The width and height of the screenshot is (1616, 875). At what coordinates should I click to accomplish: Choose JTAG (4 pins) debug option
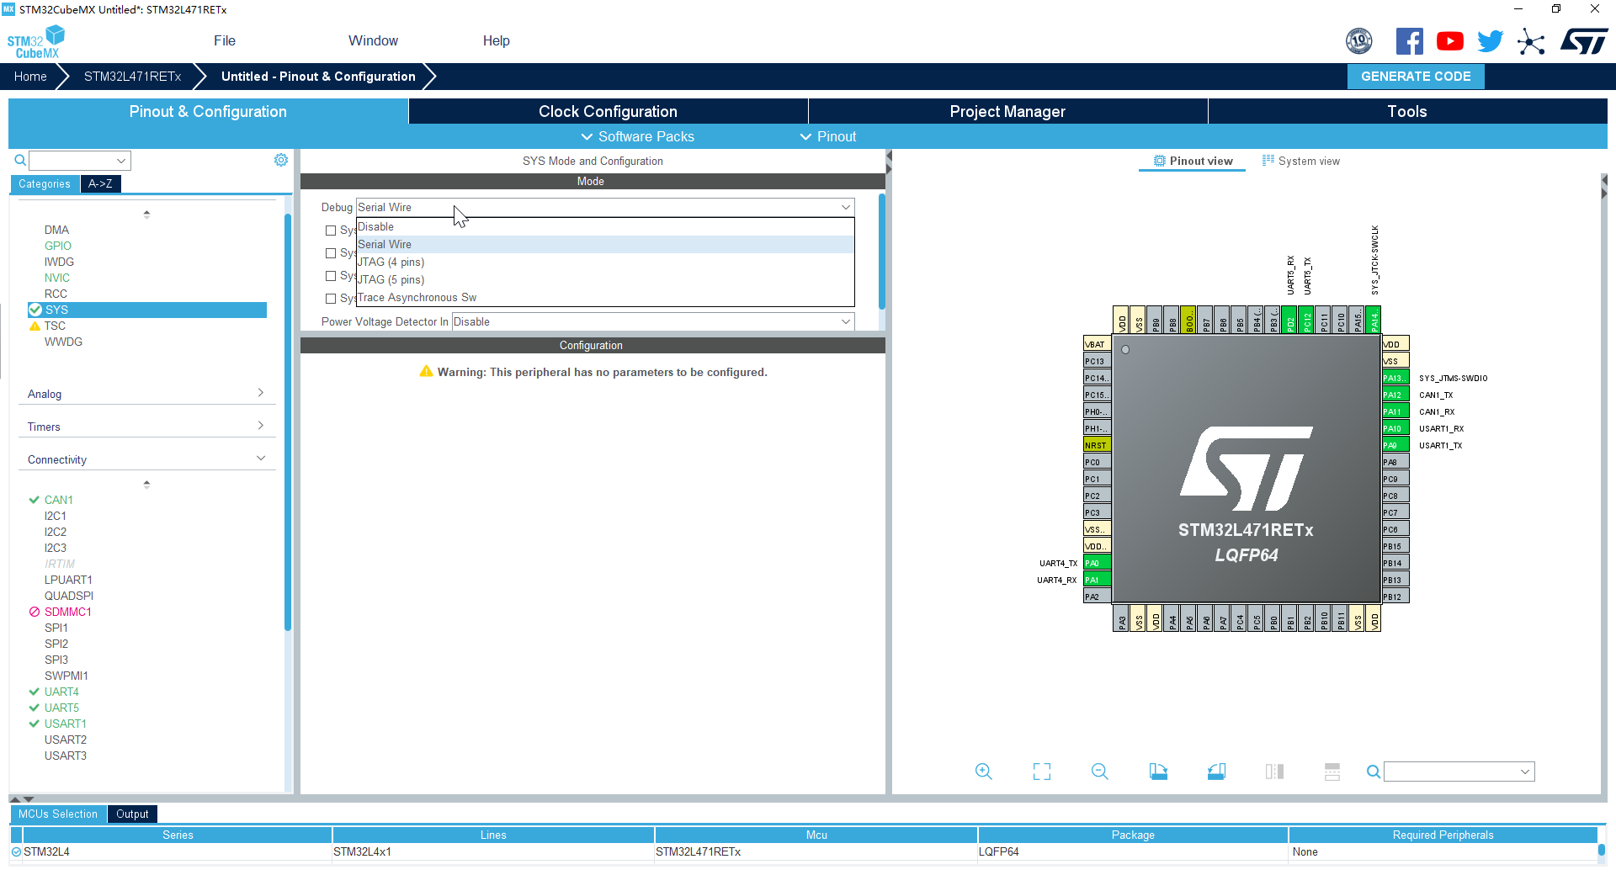[605, 262]
